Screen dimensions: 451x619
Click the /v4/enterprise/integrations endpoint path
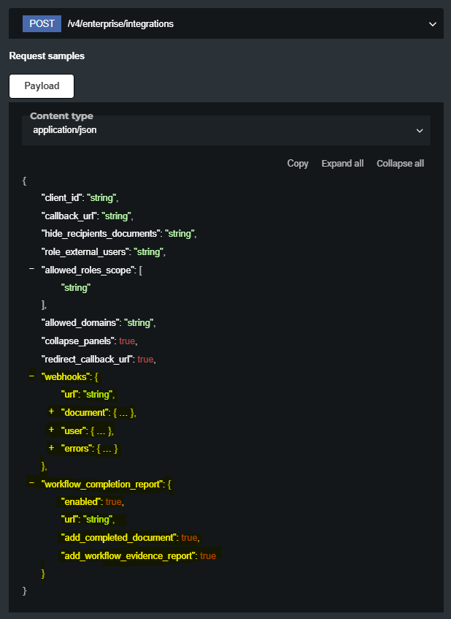[120, 24]
